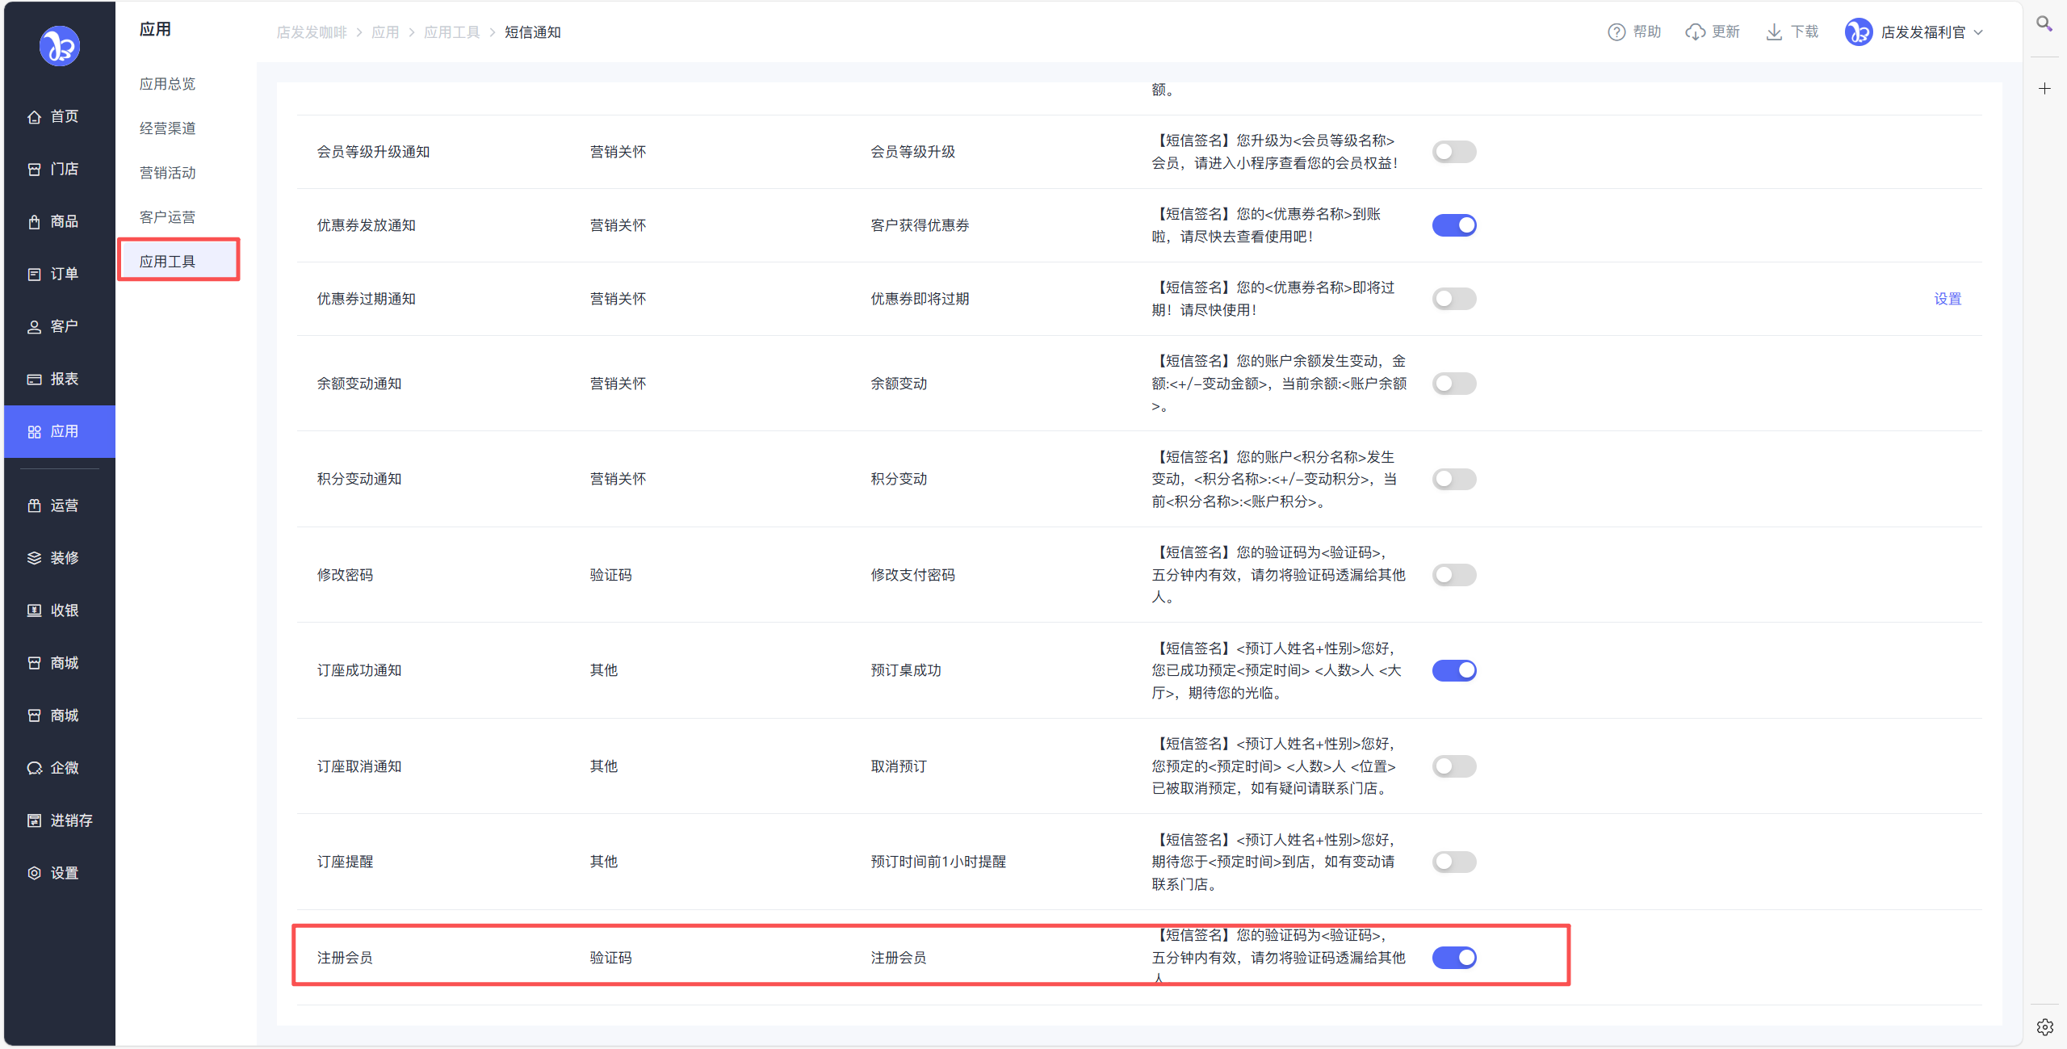Open the 门店 store section icon
The width and height of the screenshot is (2067, 1049).
(34, 170)
